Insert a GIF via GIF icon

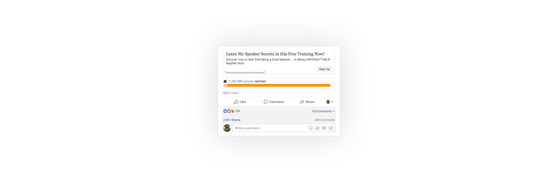pyautogui.click(x=324, y=128)
